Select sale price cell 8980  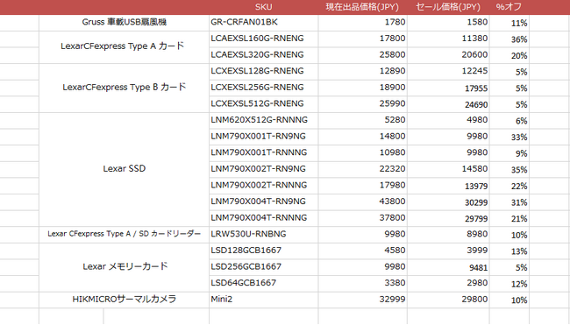(448, 235)
